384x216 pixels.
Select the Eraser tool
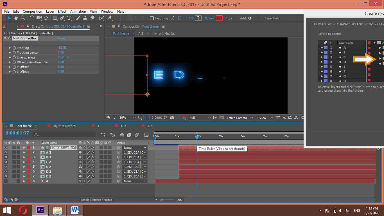pos(92,18)
